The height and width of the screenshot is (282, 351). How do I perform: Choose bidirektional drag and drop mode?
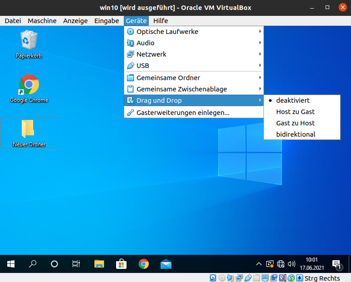coord(296,134)
